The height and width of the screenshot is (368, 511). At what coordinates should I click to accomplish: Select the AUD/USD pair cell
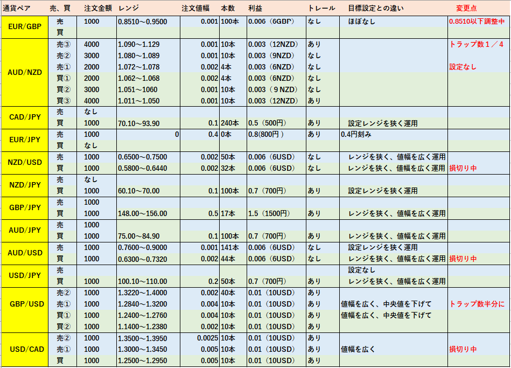[25, 253]
